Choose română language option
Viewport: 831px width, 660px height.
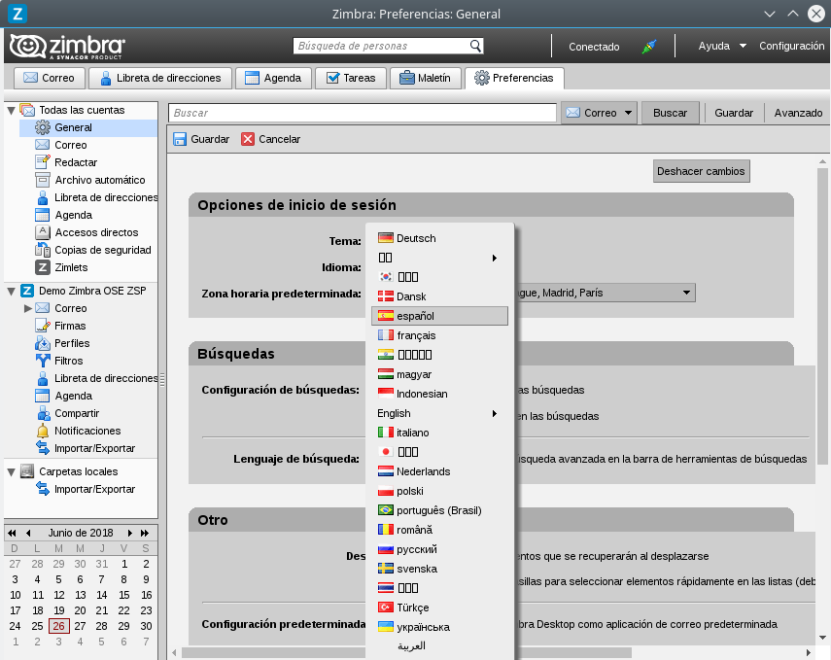[x=439, y=530]
